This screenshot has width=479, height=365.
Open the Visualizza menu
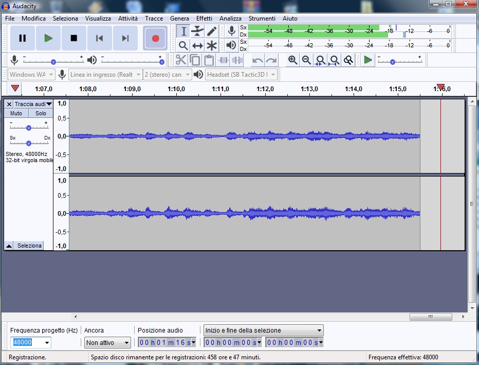pos(98,19)
